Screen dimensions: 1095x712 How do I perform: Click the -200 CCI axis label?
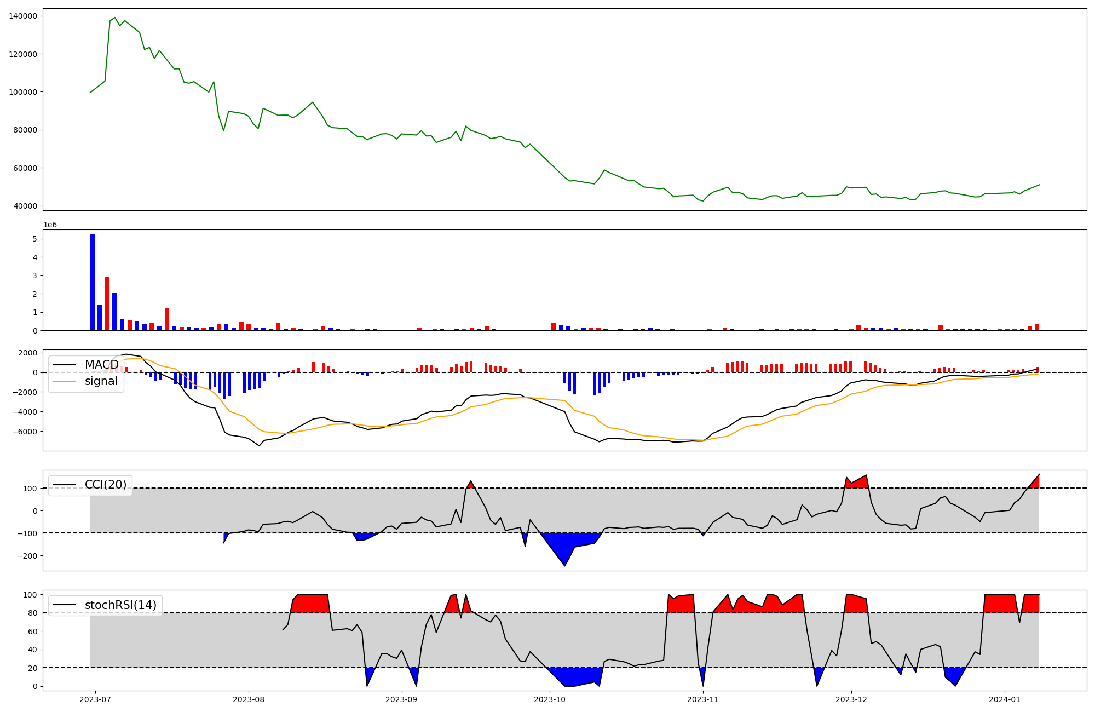[28, 556]
